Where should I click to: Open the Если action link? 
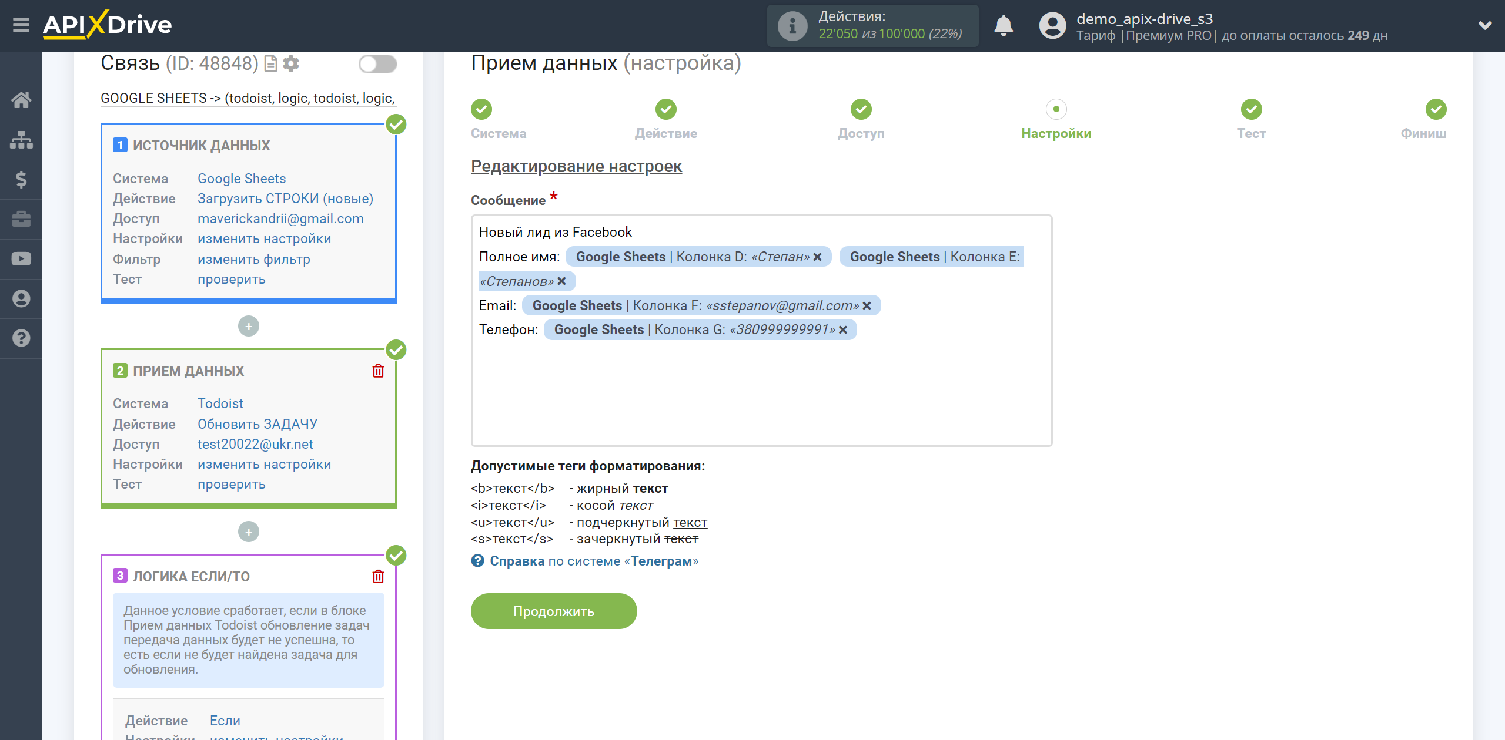pyautogui.click(x=225, y=721)
